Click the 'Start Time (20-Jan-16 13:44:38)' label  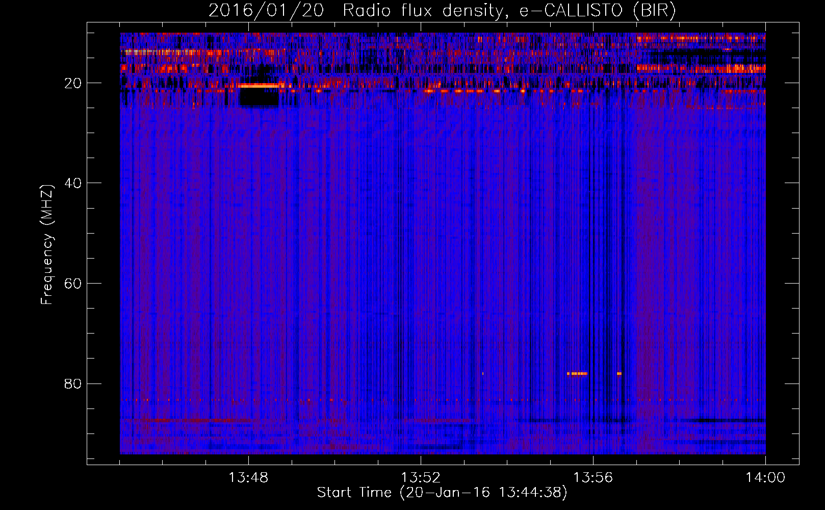[x=442, y=493]
